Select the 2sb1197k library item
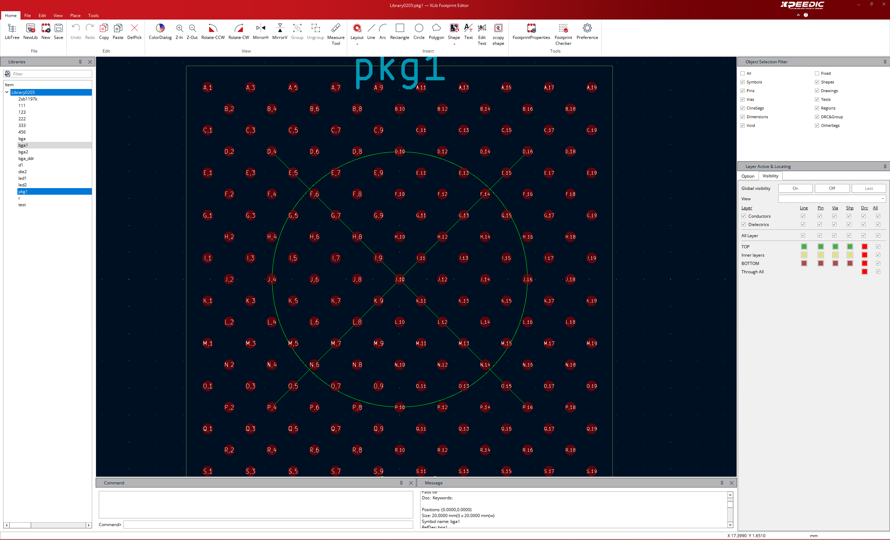 tap(28, 99)
